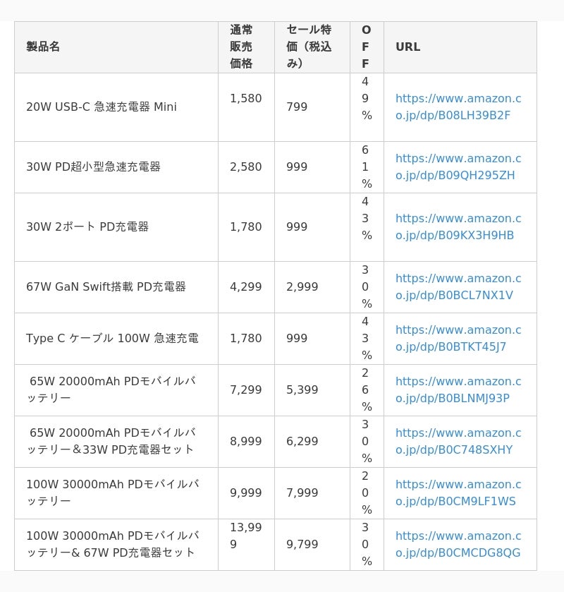Select 100W 30000mAh battery with 9,999 price
The height and width of the screenshot is (592, 564).
[114, 493]
